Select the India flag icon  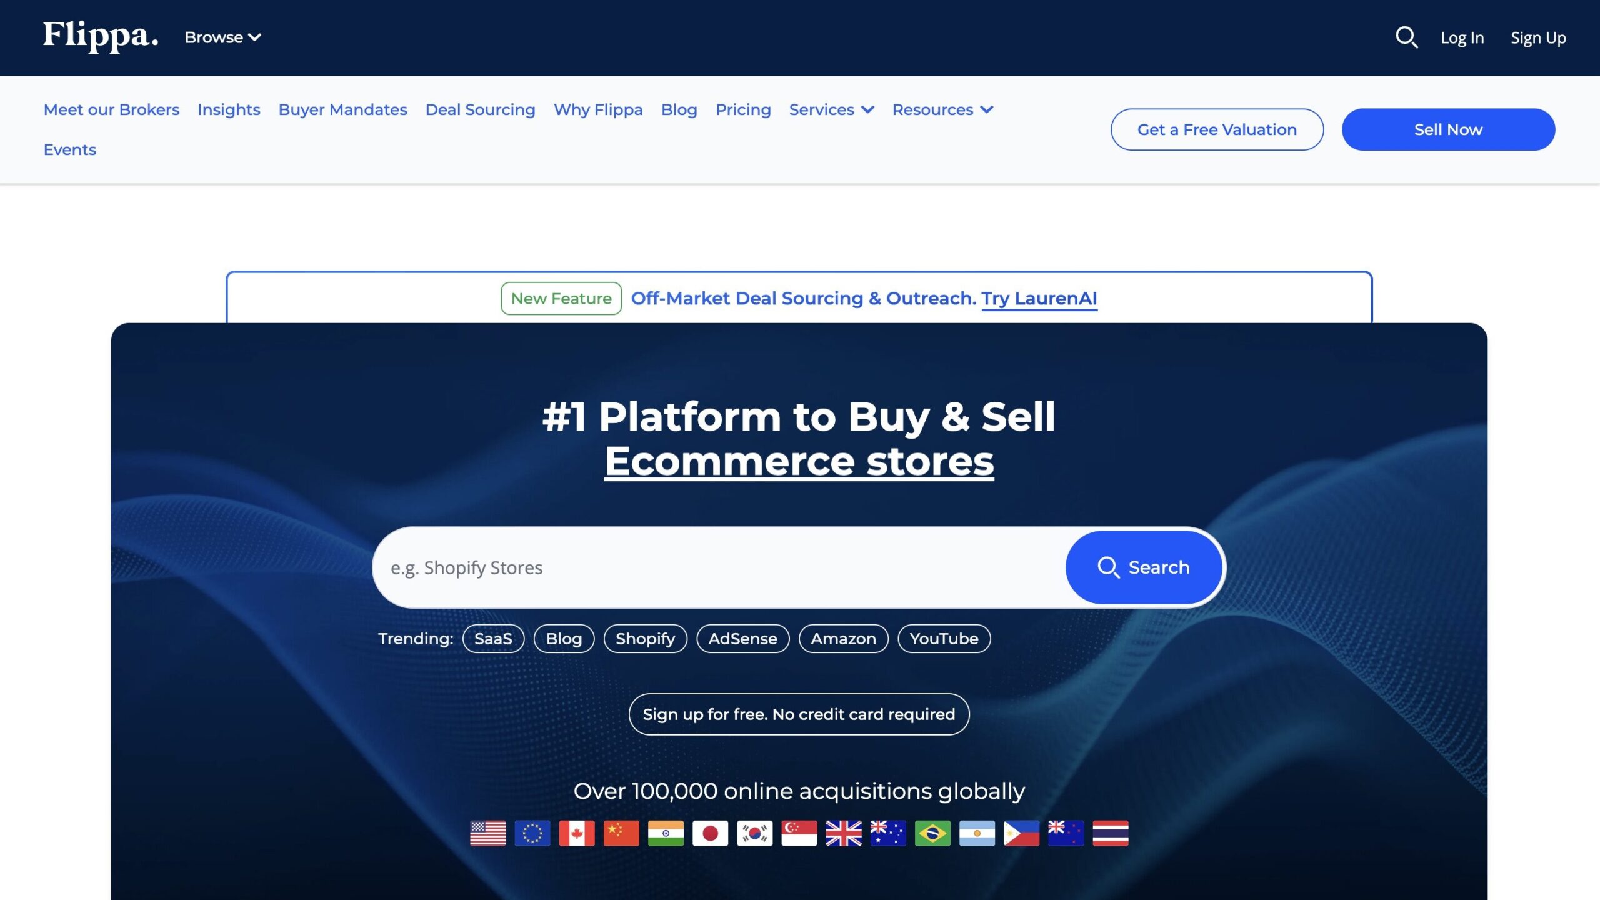click(x=666, y=833)
